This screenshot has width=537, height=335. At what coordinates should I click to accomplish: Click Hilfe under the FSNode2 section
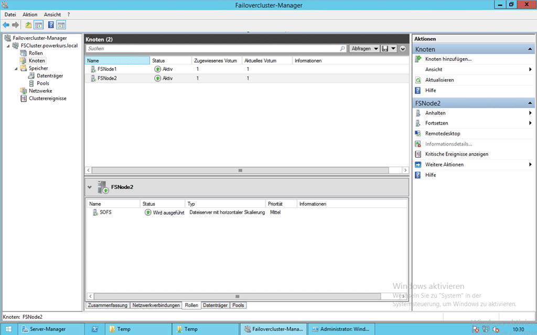point(431,175)
